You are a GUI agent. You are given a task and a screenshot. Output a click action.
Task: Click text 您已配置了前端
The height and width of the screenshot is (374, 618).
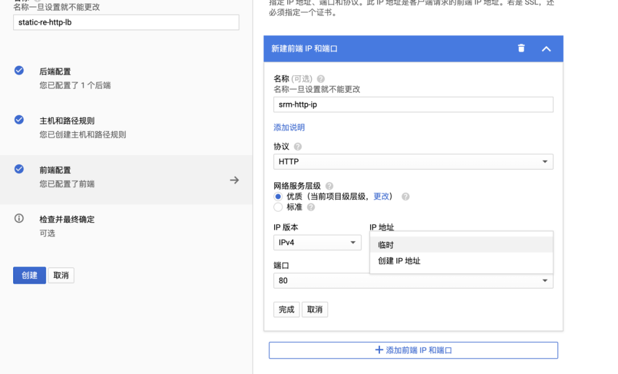[x=67, y=184]
